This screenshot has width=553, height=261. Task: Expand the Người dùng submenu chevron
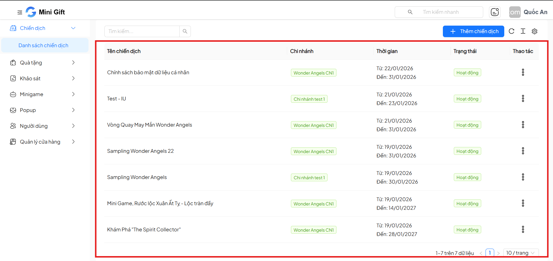coord(73,126)
